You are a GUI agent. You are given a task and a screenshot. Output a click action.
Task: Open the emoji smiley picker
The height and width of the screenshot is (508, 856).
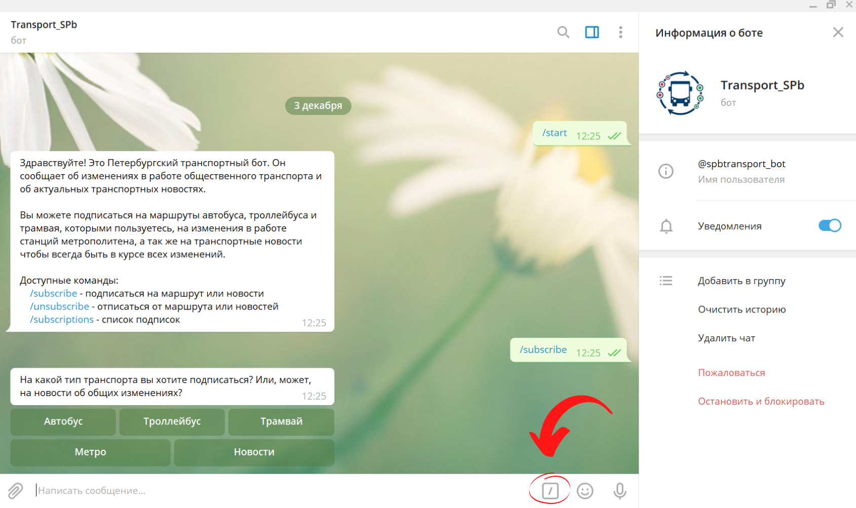coord(585,490)
